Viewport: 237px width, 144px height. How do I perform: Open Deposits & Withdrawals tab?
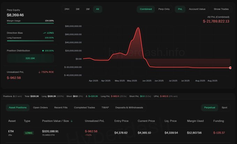[x=129, y=107]
